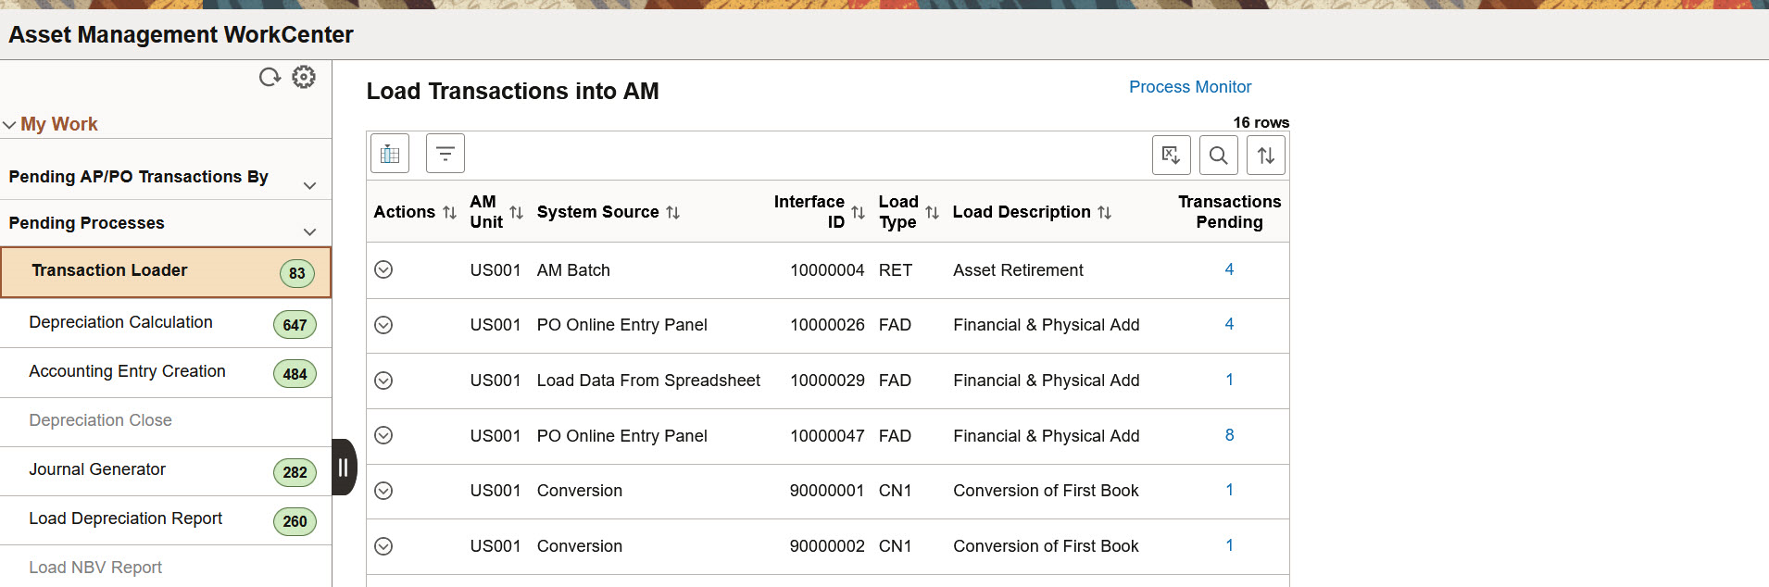Image resolution: width=1769 pixels, height=587 pixels.
Task: Expand Pending AP/PO Transactions By section
Action: pos(309,185)
